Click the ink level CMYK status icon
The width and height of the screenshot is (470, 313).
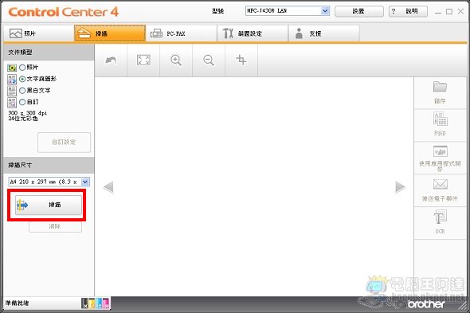(96, 303)
